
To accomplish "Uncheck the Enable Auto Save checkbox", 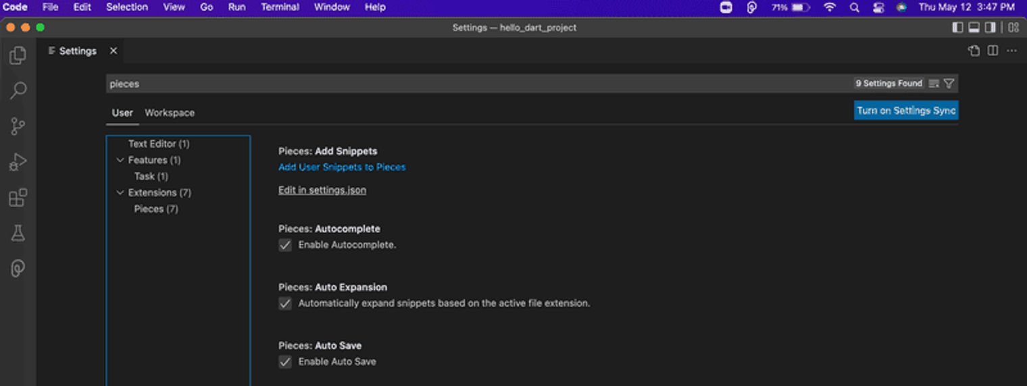I will pyautogui.click(x=285, y=362).
